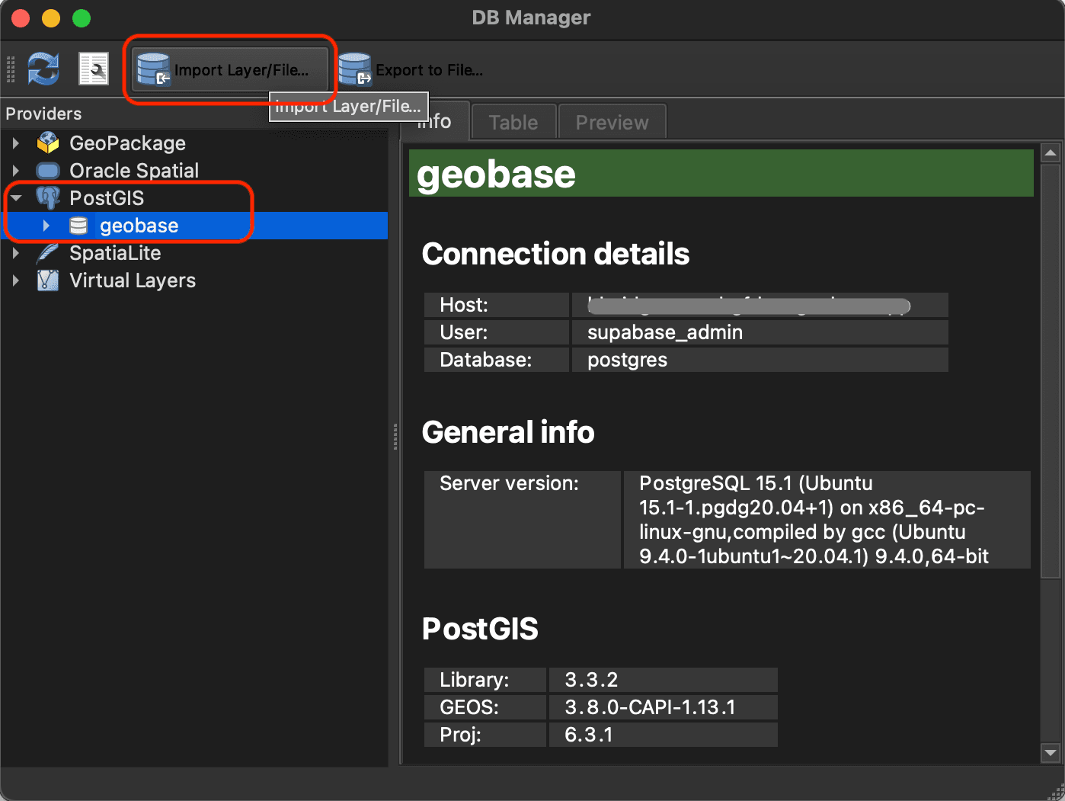Click the Refresh connections icon
Screen dimensions: 1065x801
click(43, 69)
